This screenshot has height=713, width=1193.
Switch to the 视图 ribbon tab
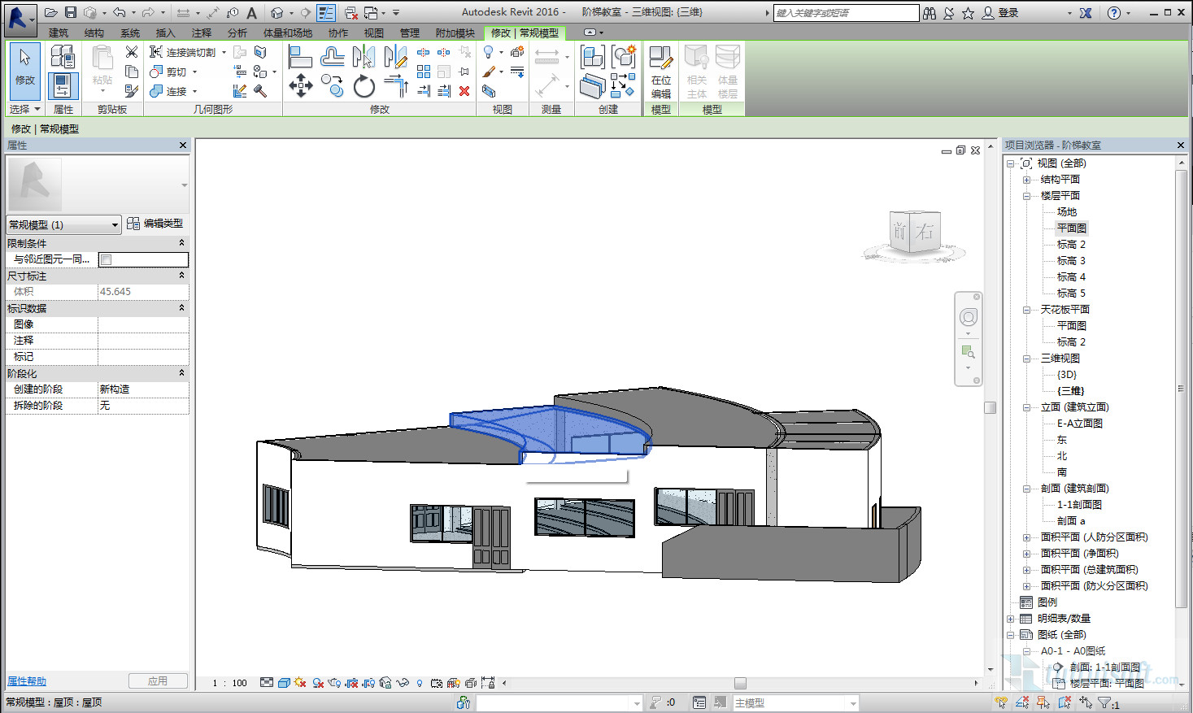374,33
